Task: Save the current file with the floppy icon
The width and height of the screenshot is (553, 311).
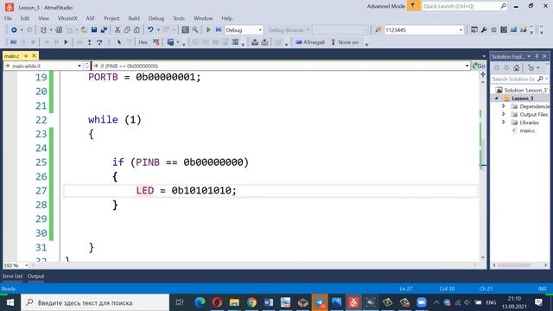Action: pos(94,30)
